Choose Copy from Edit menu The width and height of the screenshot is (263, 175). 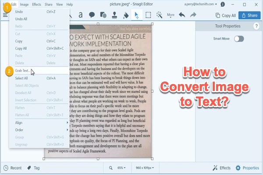[x=39, y=41]
